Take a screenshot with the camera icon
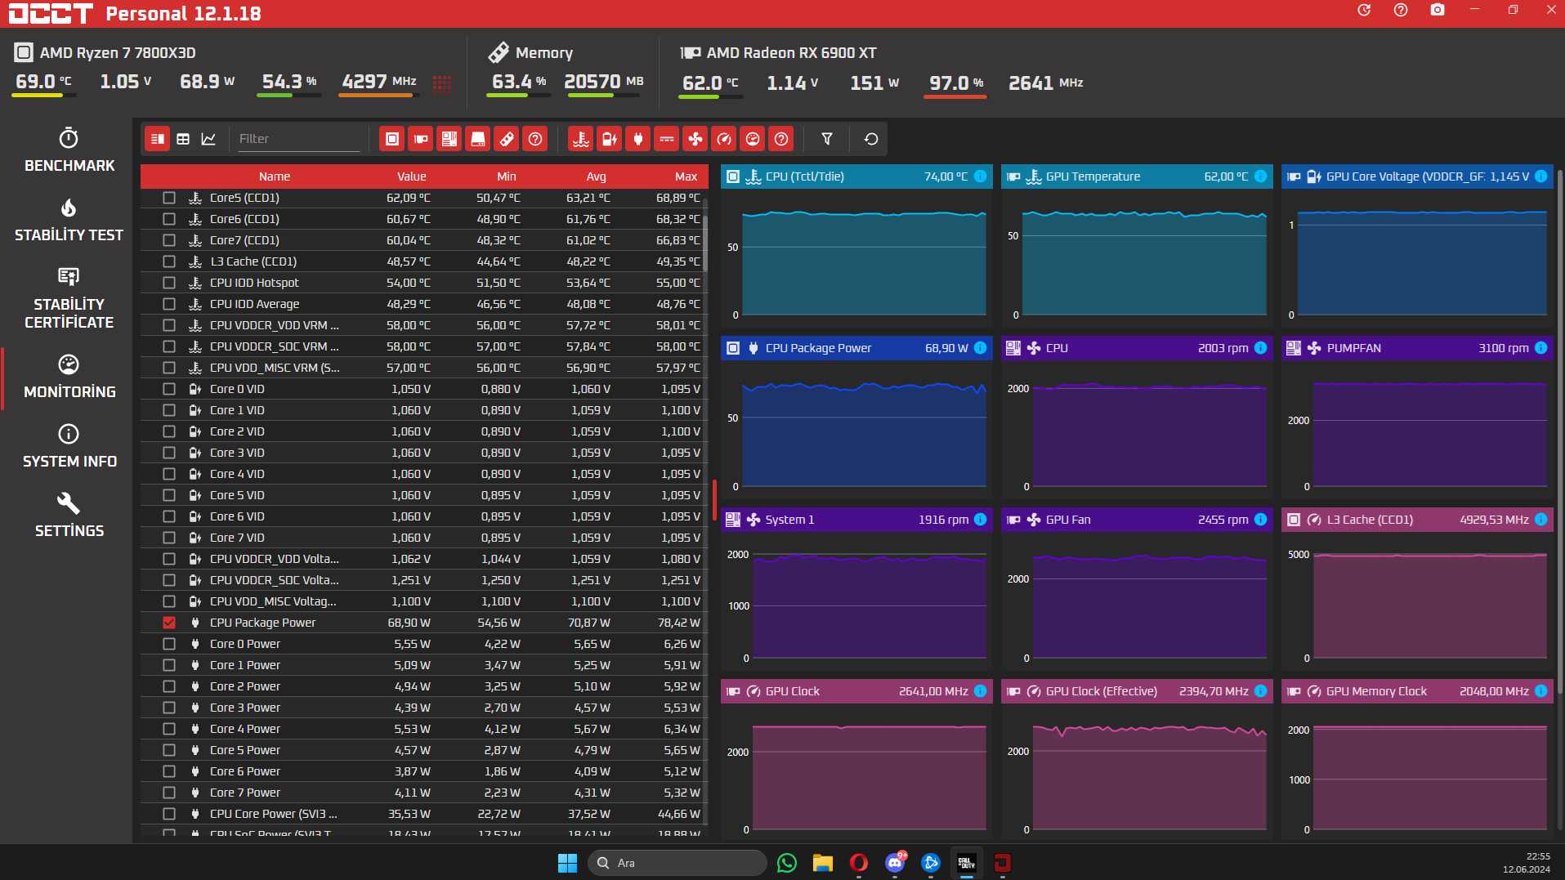Viewport: 1565px width, 880px height. point(1438,10)
